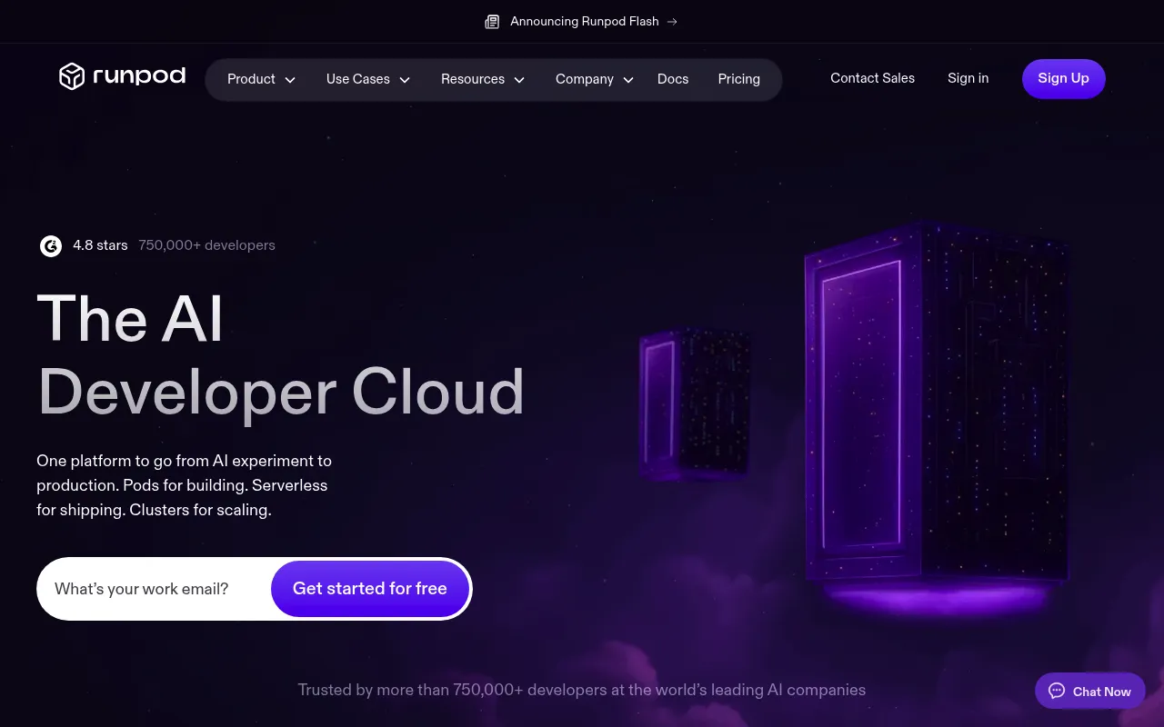Click the newspaper icon in announcement bar

pyautogui.click(x=492, y=22)
